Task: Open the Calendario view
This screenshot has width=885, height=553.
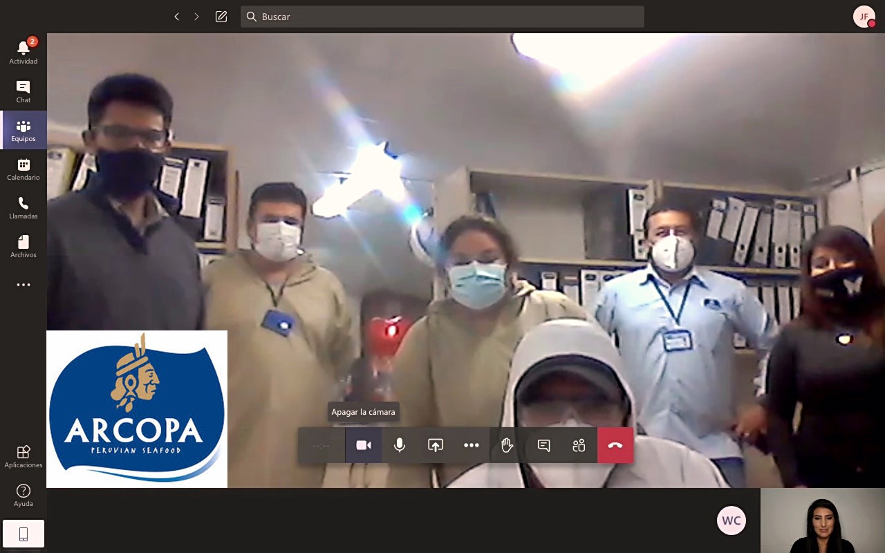Action: coord(24,169)
